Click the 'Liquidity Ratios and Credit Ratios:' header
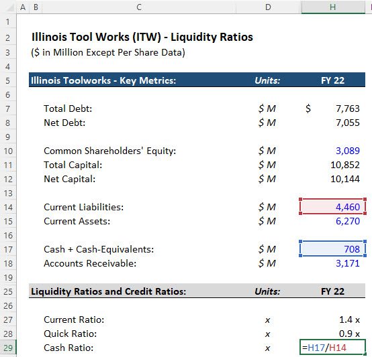Image resolution: width=372 pixels, height=357 pixels. [109, 291]
